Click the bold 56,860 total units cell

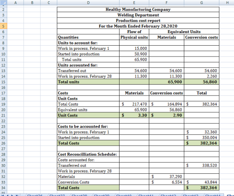coord(201,82)
